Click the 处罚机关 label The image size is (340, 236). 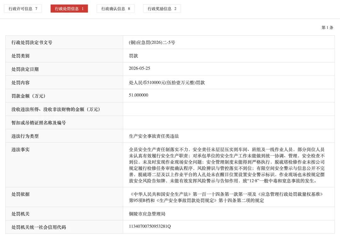click(20, 214)
